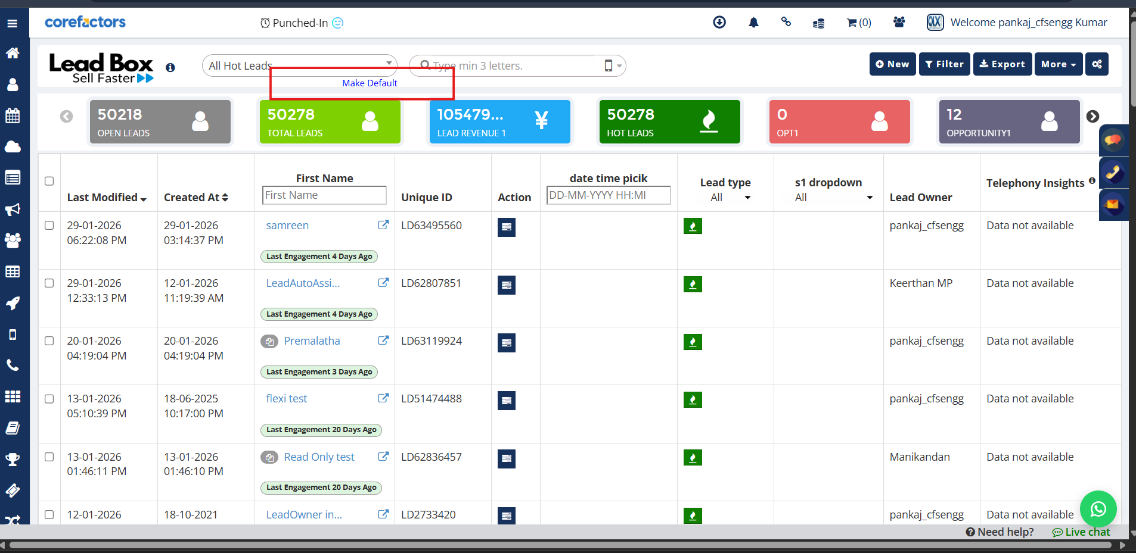
Task: Click the First Name filter field
Action: pyautogui.click(x=324, y=195)
